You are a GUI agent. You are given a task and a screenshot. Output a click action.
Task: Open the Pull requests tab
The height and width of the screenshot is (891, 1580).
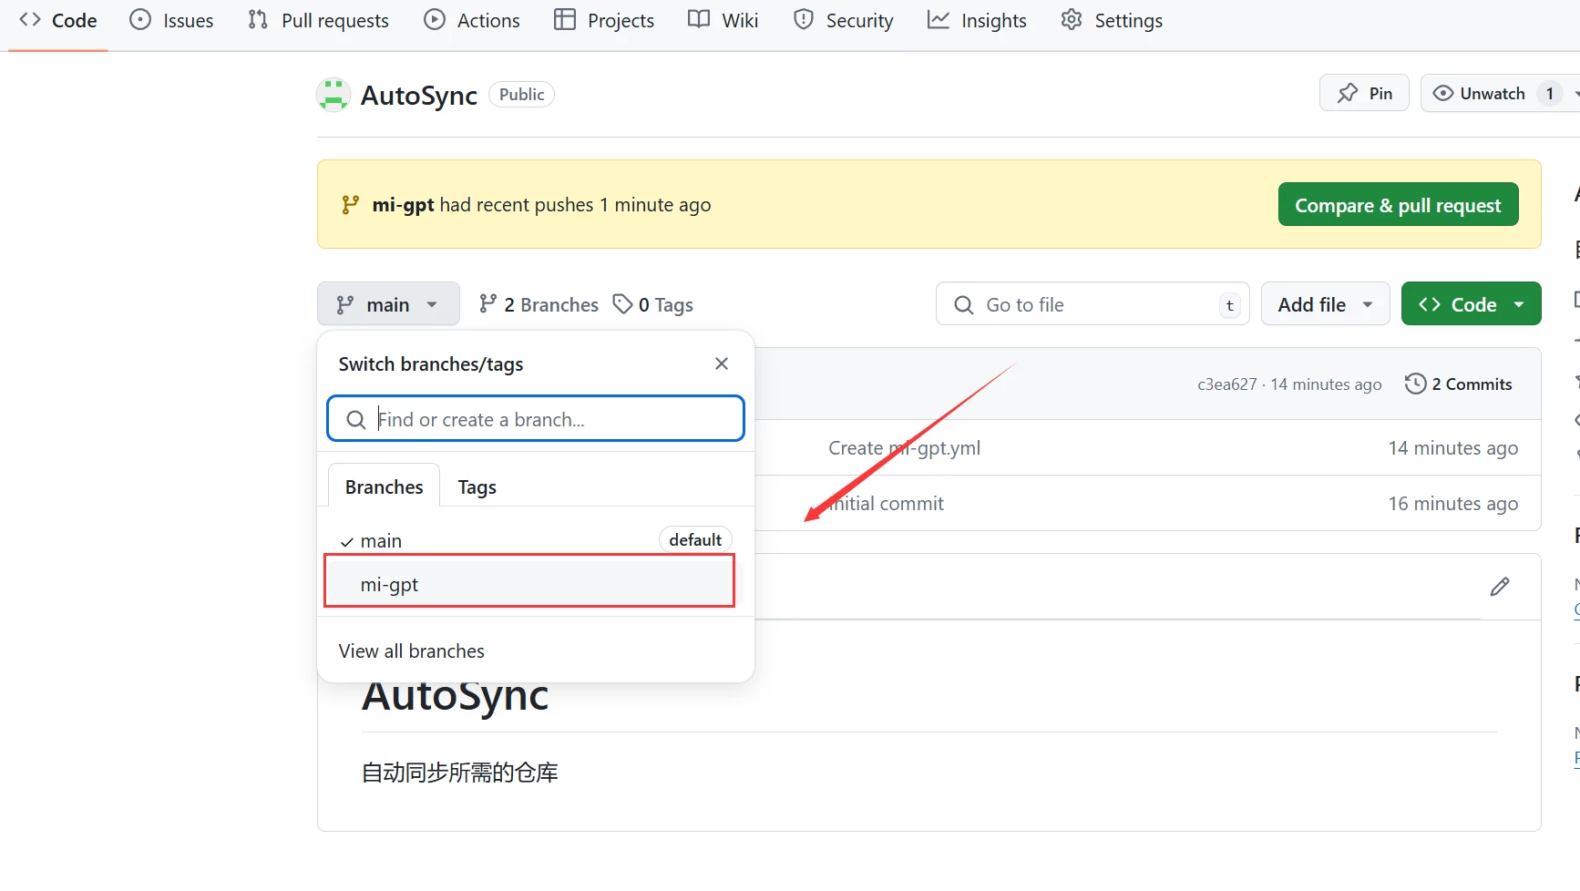coord(318,21)
